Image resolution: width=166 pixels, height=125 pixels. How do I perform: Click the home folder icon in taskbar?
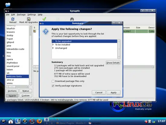click(x=11, y=121)
